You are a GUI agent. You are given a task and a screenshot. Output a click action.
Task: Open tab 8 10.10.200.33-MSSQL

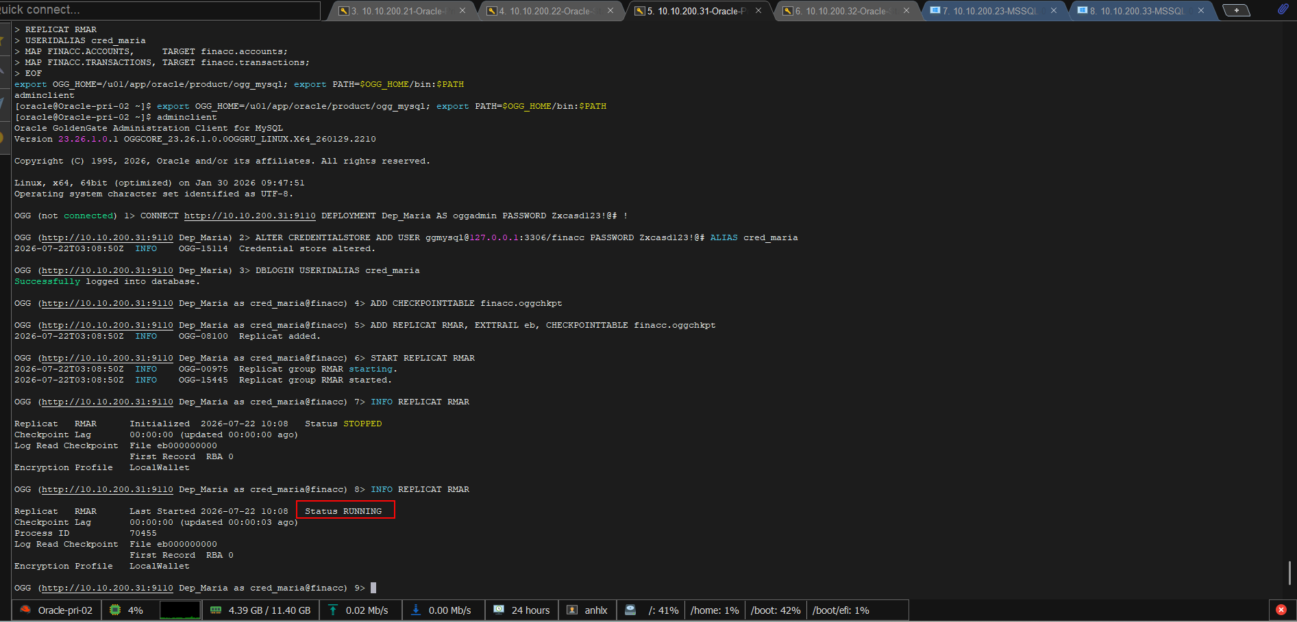[1141, 11]
